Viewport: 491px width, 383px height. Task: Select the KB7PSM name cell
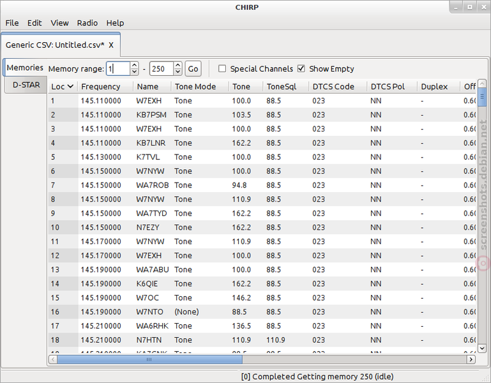click(x=151, y=115)
